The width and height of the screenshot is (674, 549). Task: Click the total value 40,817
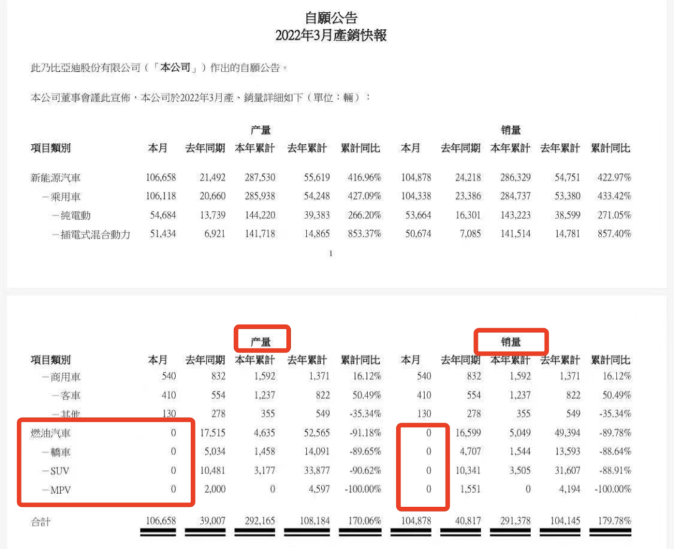[x=468, y=521]
